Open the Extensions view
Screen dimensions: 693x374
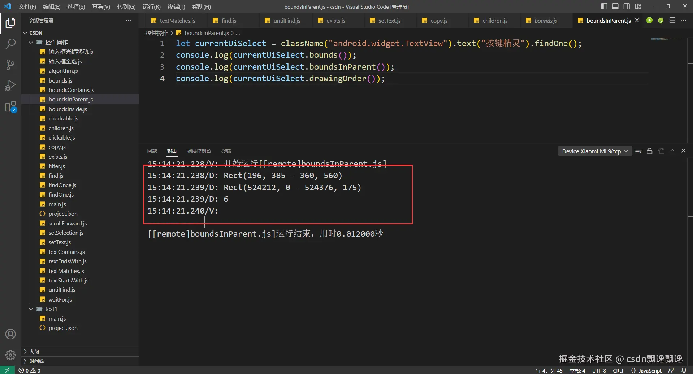pos(10,106)
